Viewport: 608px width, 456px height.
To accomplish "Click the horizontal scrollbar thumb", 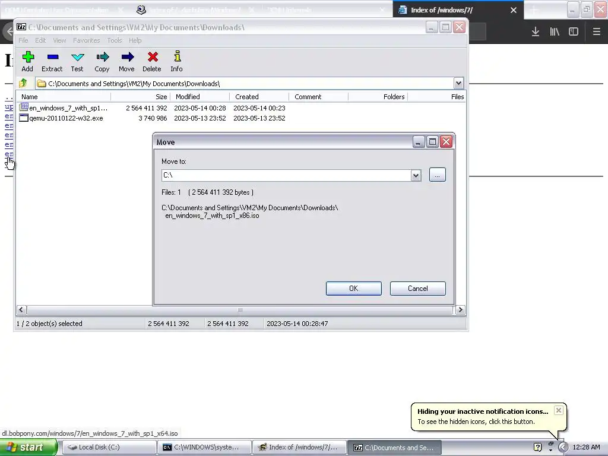I will pyautogui.click(x=240, y=309).
